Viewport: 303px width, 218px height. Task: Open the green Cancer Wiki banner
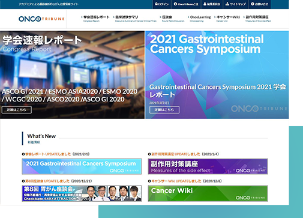[x=208, y=193]
